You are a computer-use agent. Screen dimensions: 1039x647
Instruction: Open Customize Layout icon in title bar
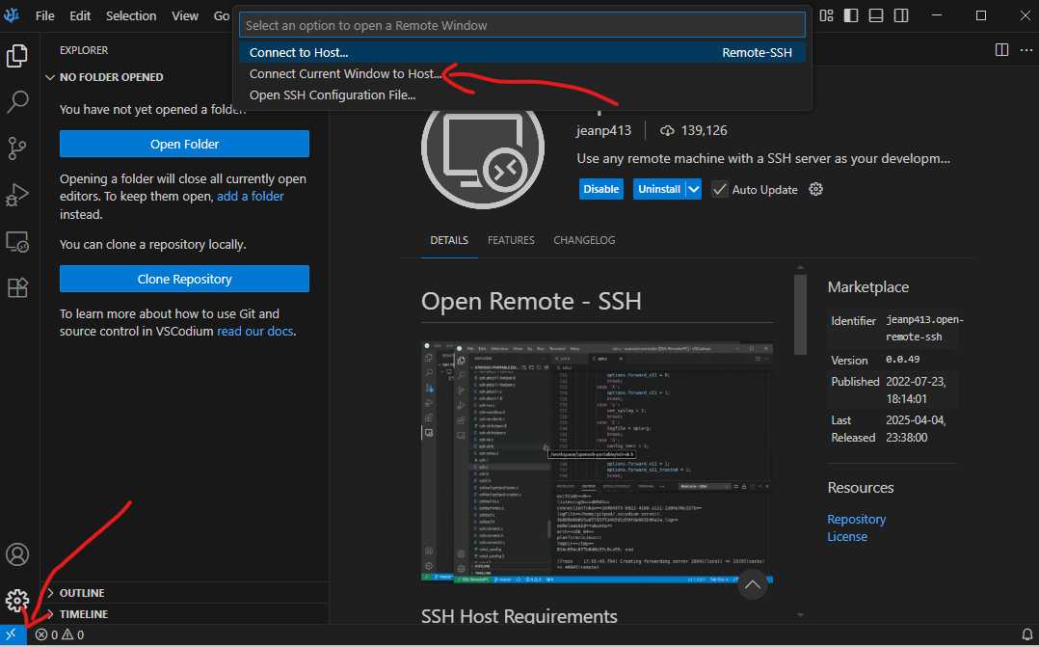point(826,15)
